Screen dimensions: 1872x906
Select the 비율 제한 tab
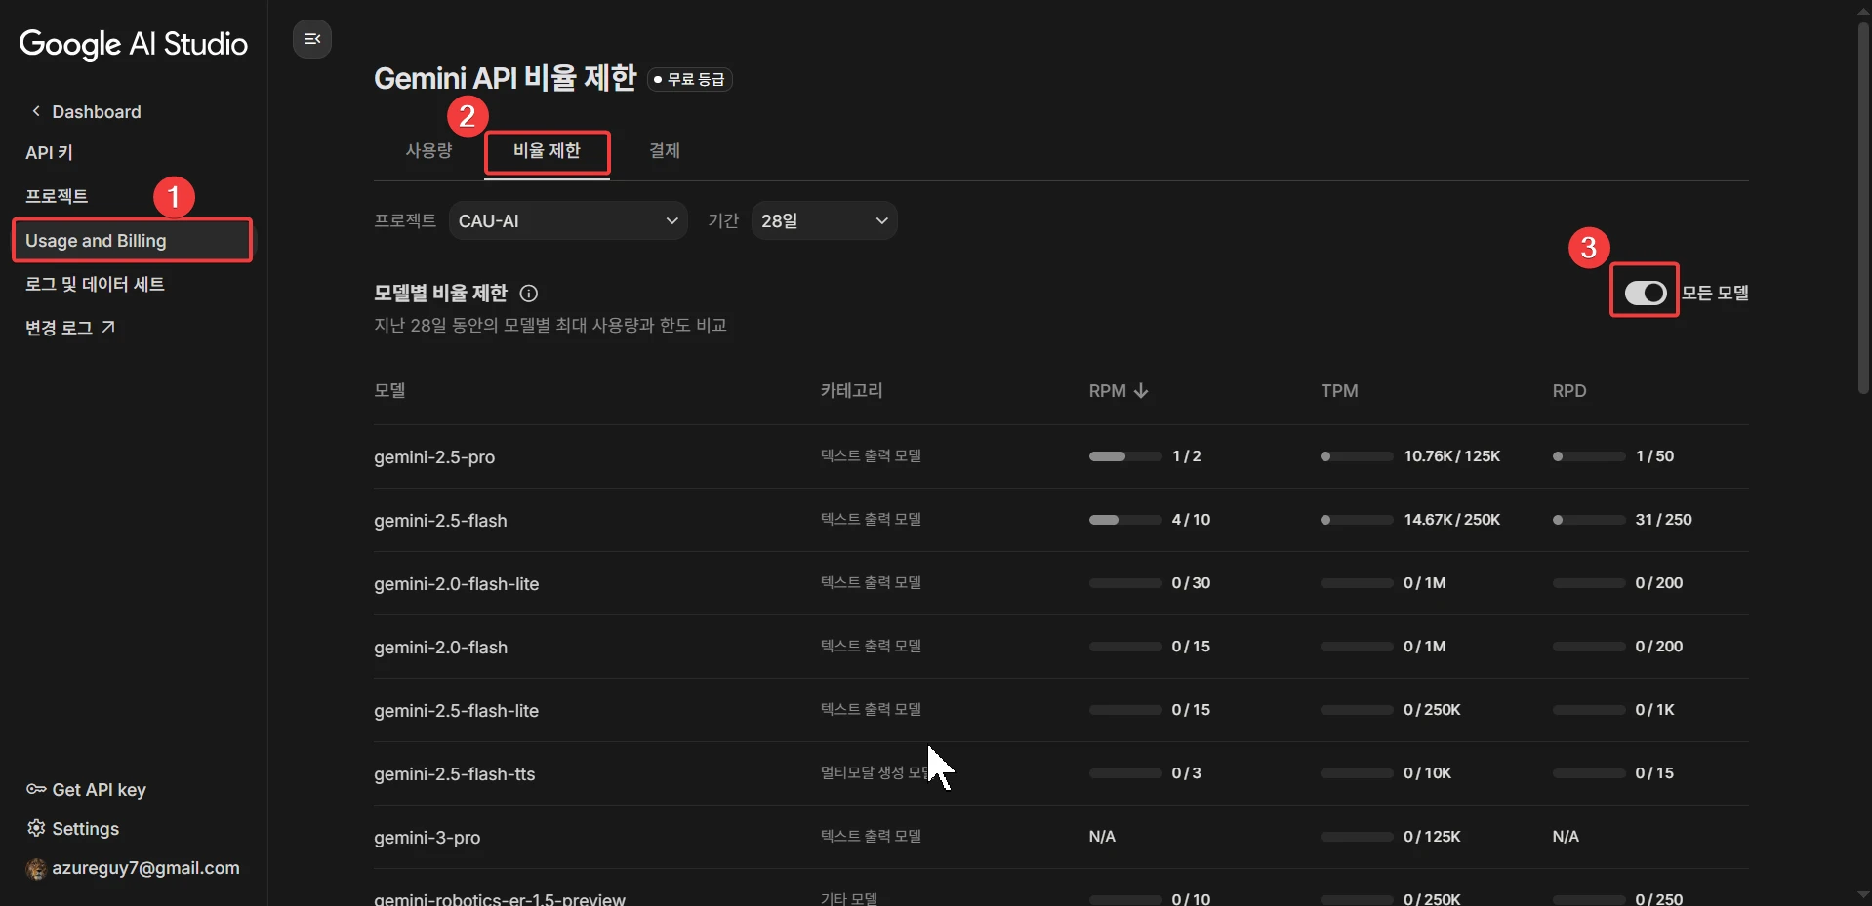click(x=547, y=151)
